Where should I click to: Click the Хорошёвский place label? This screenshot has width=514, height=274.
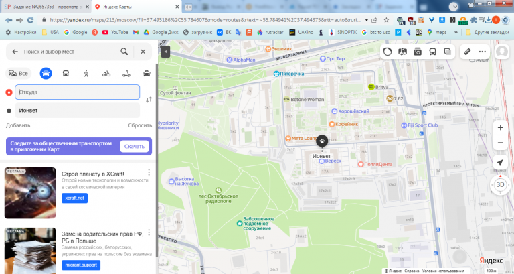tap(351, 111)
